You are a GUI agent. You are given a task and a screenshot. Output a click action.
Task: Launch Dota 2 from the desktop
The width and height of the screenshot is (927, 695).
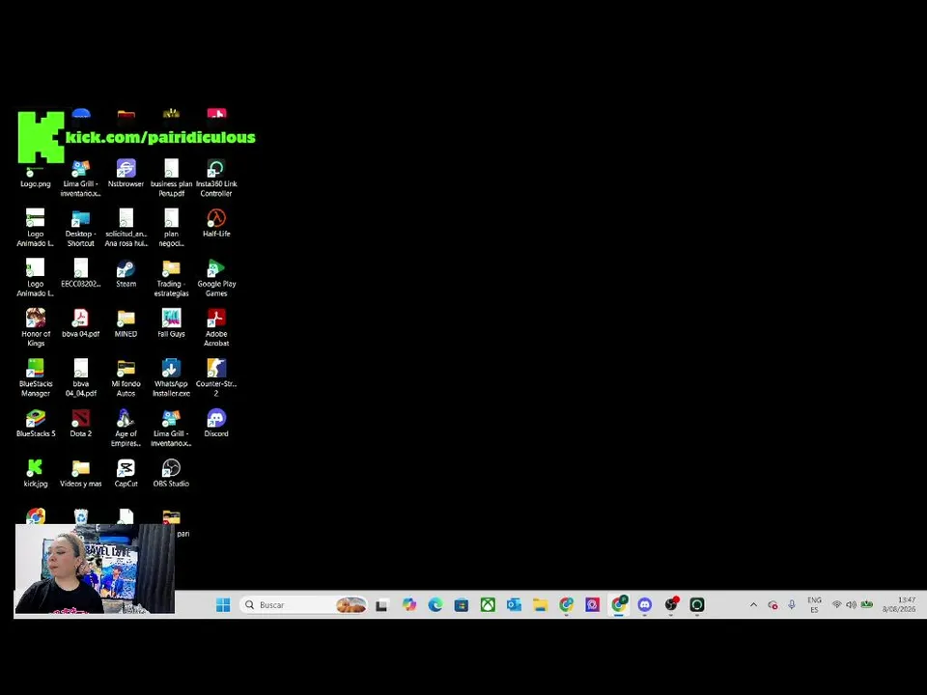[80, 423]
